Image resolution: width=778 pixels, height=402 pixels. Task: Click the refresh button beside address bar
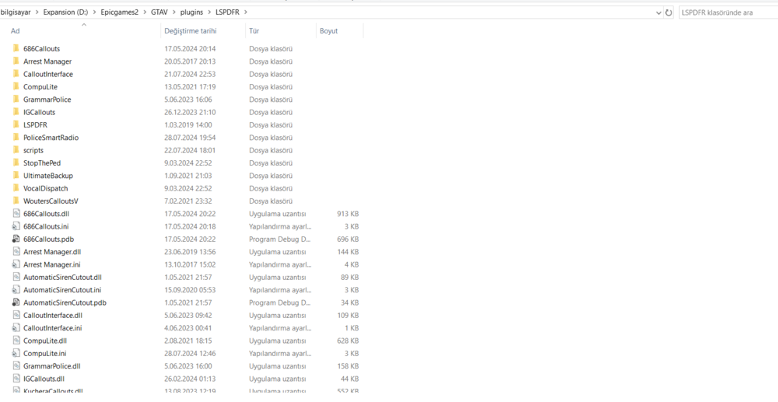pyautogui.click(x=669, y=13)
